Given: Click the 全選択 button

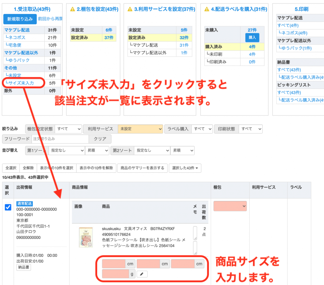Looking at the screenshot, I should pyautogui.click(x=11, y=168).
